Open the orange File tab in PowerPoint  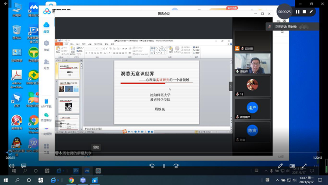pos(59,44)
